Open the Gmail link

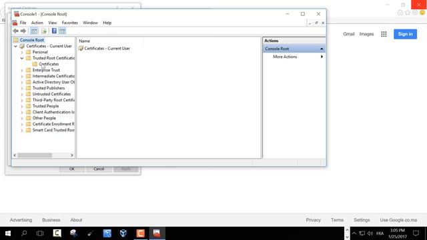click(348, 34)
